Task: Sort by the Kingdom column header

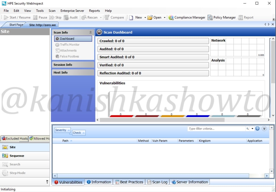Action: pos(222,141)
